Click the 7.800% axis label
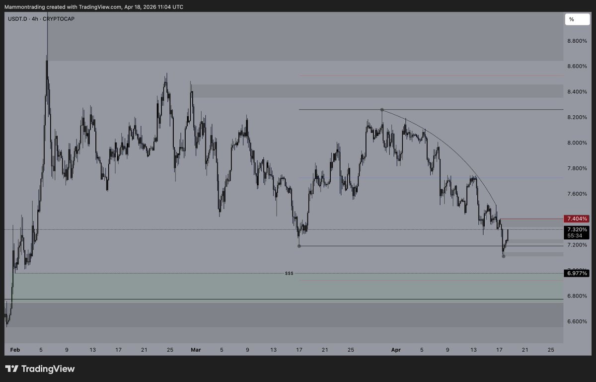The width and height of the screenshot is (596, 382). 577,168
